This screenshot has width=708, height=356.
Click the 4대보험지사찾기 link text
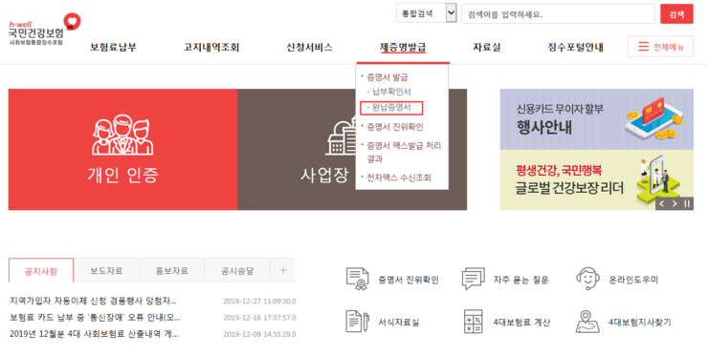[639, 323]
